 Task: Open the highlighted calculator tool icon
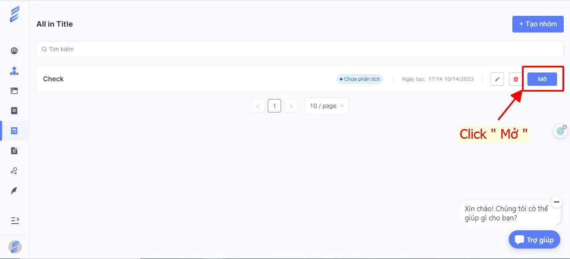coord(14,130)
